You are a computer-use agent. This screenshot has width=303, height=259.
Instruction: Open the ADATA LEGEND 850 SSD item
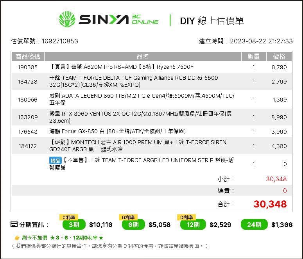[x=142, y=99]
